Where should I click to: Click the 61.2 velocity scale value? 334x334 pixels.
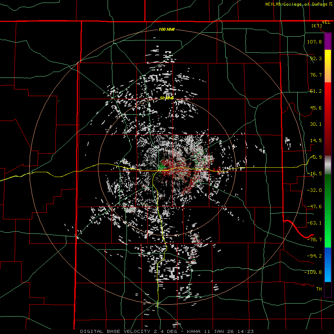coord(316,91)
